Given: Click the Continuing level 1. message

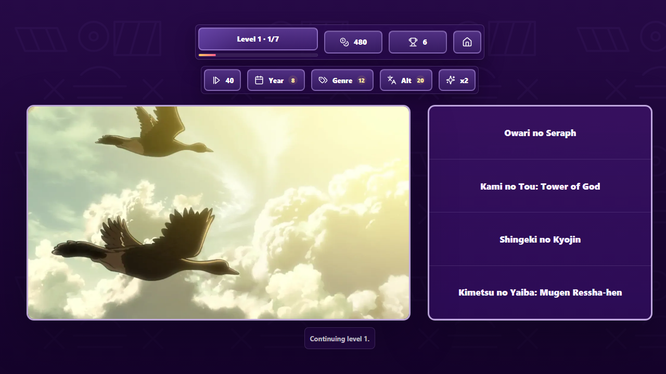Looking at the screenshot, I should pyautogui.click(x=340, y=339).
